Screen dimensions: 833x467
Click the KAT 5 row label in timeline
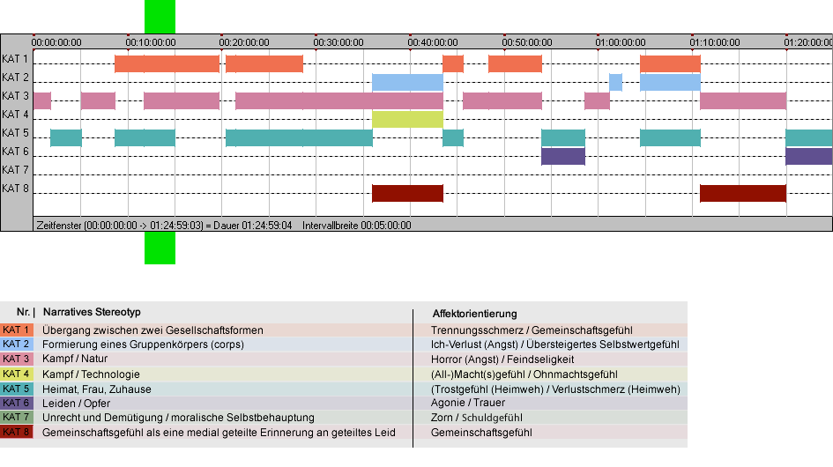[15, 133]
